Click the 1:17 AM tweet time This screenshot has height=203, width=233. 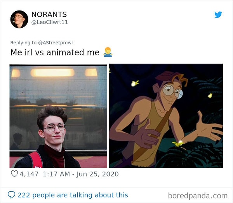[56, 174]
